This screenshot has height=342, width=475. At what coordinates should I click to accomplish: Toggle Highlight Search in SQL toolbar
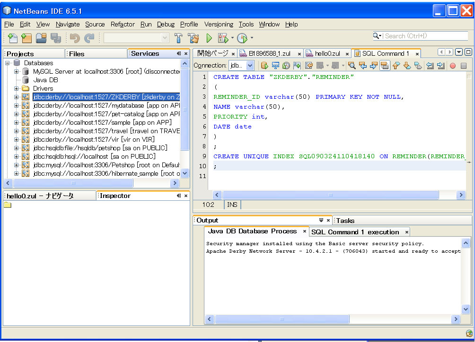click(x=385, y=65)
